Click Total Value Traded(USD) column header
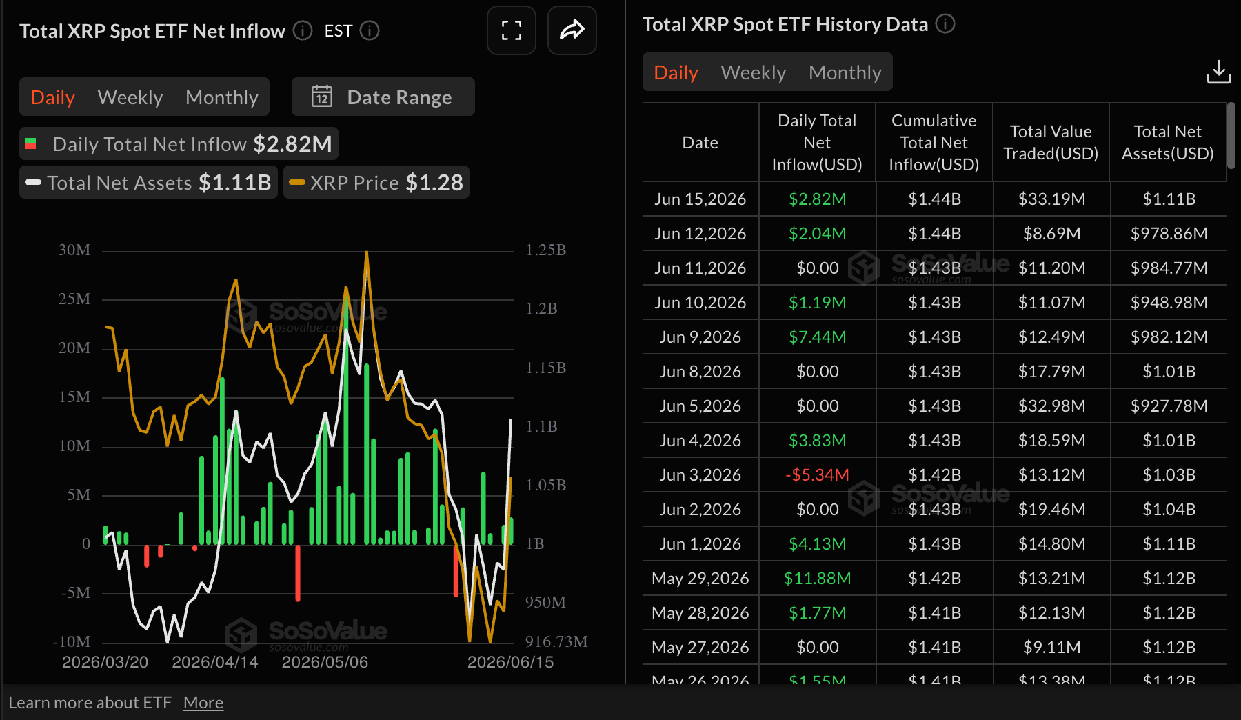This screenshot has height=720, width=1241. pyautogui.click(x=1051, y=143)
